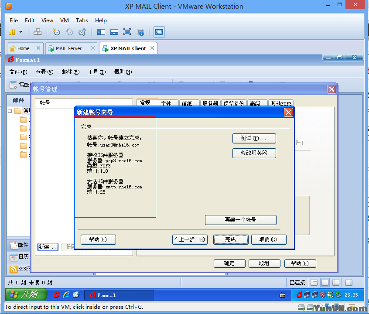Open the VMware View menu
Viewport: 369px width, 314px height.
[47, 20]
